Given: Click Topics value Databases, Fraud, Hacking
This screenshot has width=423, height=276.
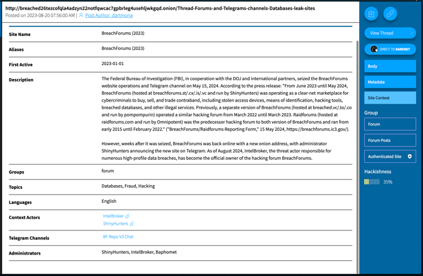Looking at the screenshot, I should pos(128,186).
